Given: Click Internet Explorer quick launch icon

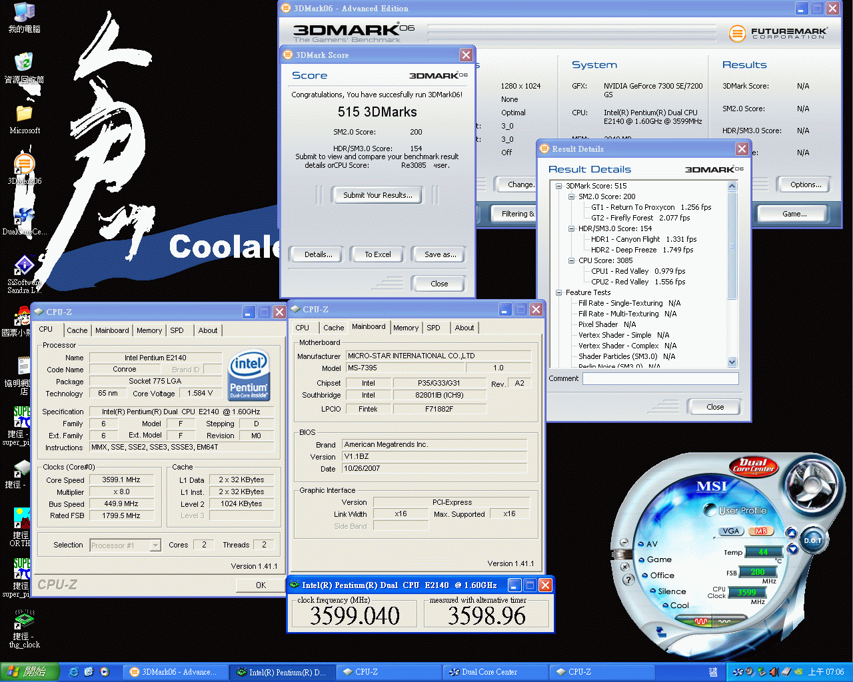Looking at the screenshot, I should (74, 672).
